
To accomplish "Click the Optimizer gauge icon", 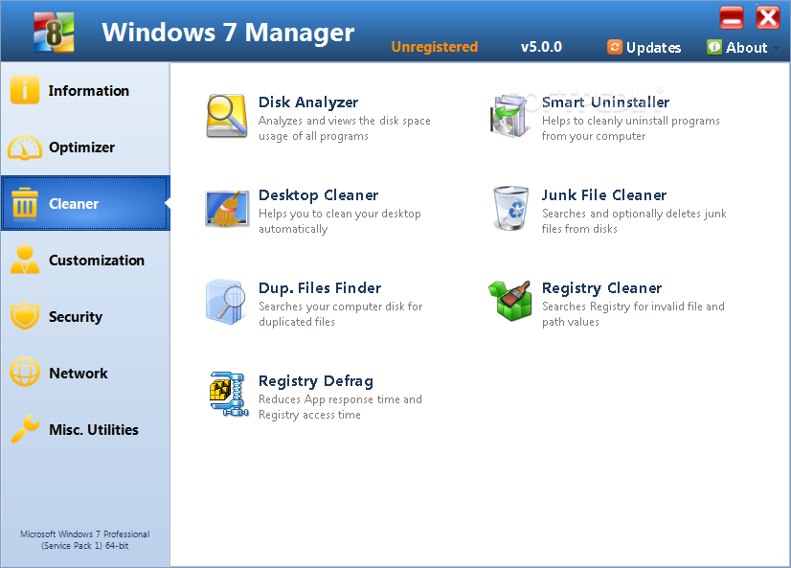I will coord(24,148).
